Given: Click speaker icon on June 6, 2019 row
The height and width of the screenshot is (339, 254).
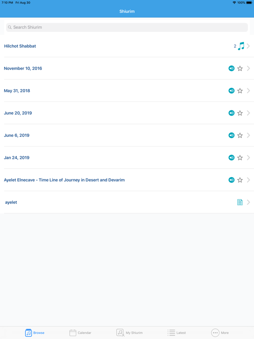Looking at the screenshot, I should click(232, 136).
